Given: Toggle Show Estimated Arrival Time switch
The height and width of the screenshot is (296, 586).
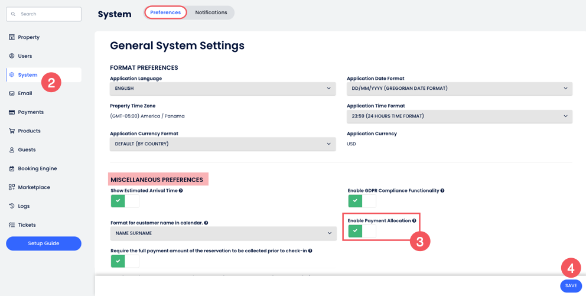Looking at the screenshot, I should coord(125,201).
